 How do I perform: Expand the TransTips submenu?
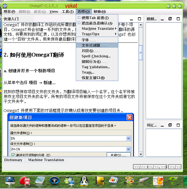pyautogui.click(x=97, y=34)
